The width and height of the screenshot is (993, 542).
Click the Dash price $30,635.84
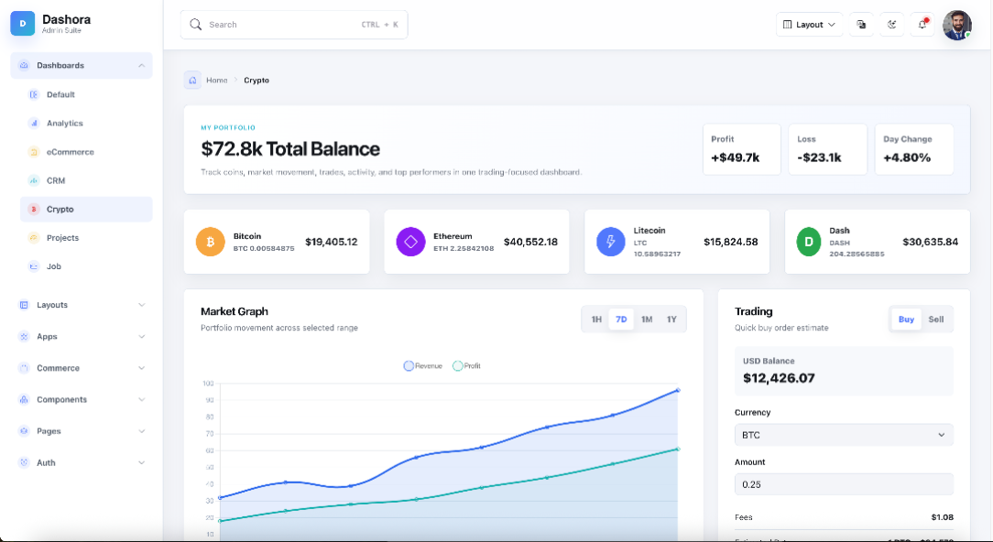(x=931, y=242)
